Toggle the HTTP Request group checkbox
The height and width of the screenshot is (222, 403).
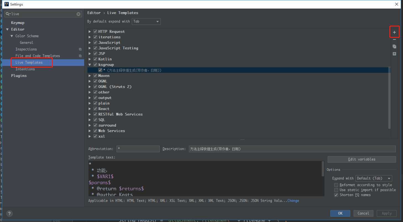click(x=95, y=32)
